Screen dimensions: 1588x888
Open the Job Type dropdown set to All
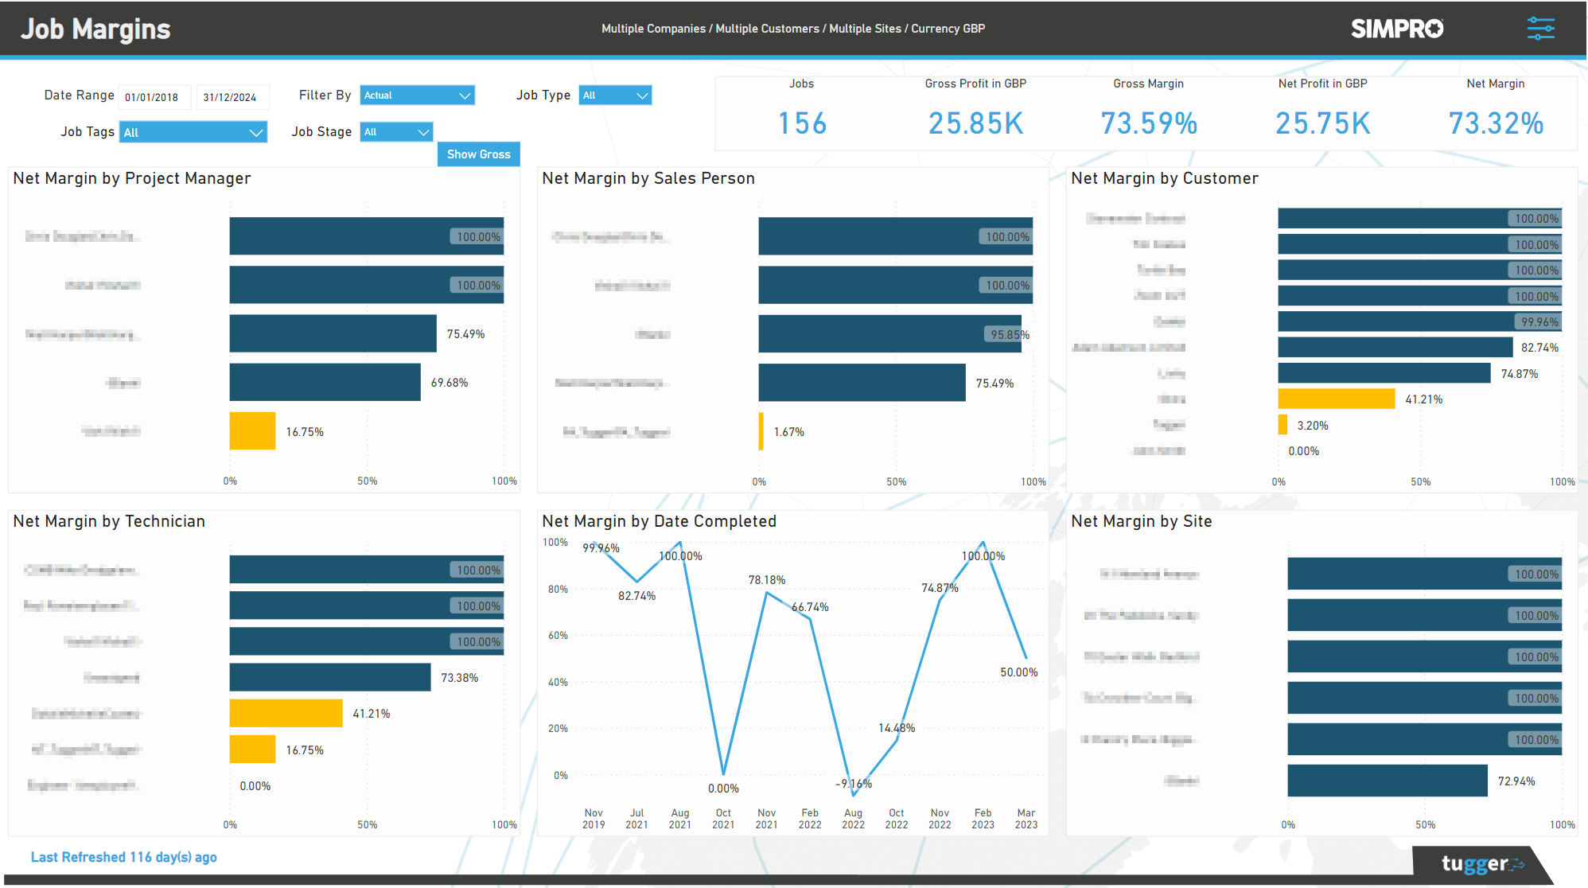pos(615,95)
